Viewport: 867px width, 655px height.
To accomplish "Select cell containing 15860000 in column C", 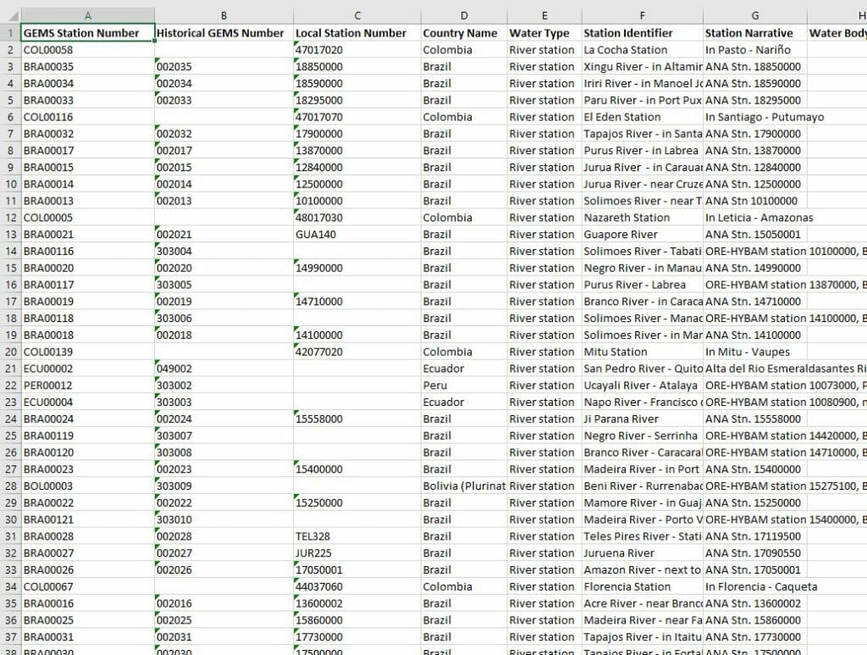I will (357, 620).
